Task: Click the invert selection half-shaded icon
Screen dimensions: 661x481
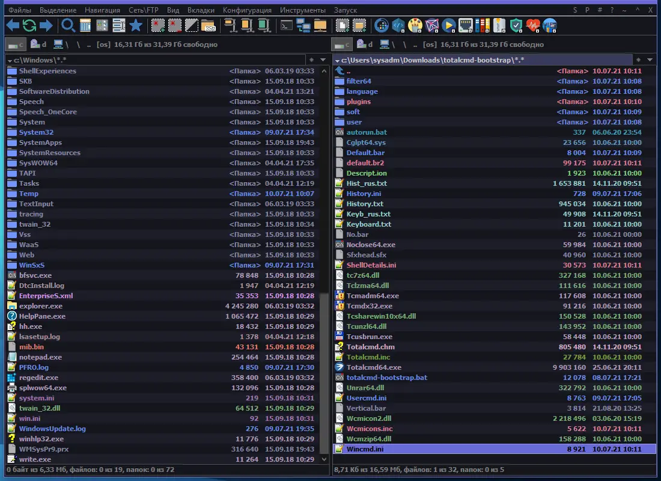Action: pos(191,26)
